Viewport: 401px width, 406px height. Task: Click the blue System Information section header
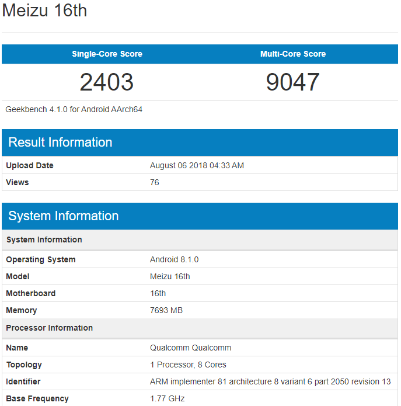[x=200, y=216]
